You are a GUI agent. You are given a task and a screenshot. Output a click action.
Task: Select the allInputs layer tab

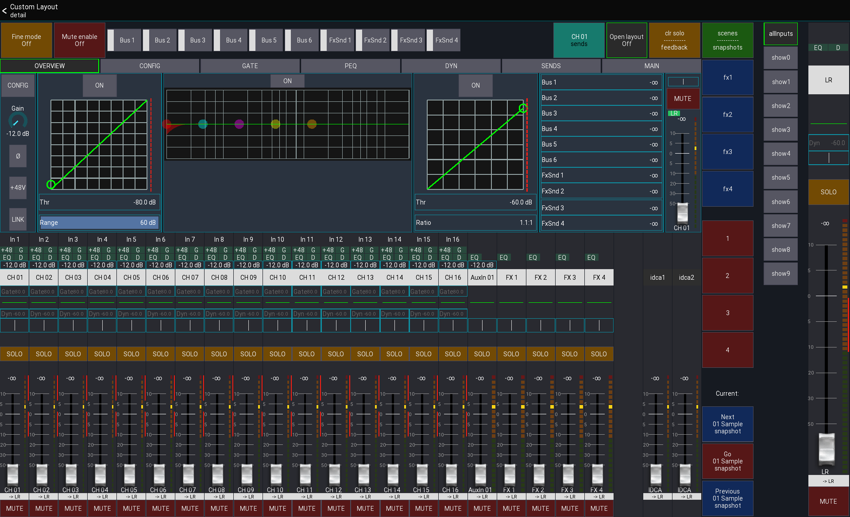point(780,34)
